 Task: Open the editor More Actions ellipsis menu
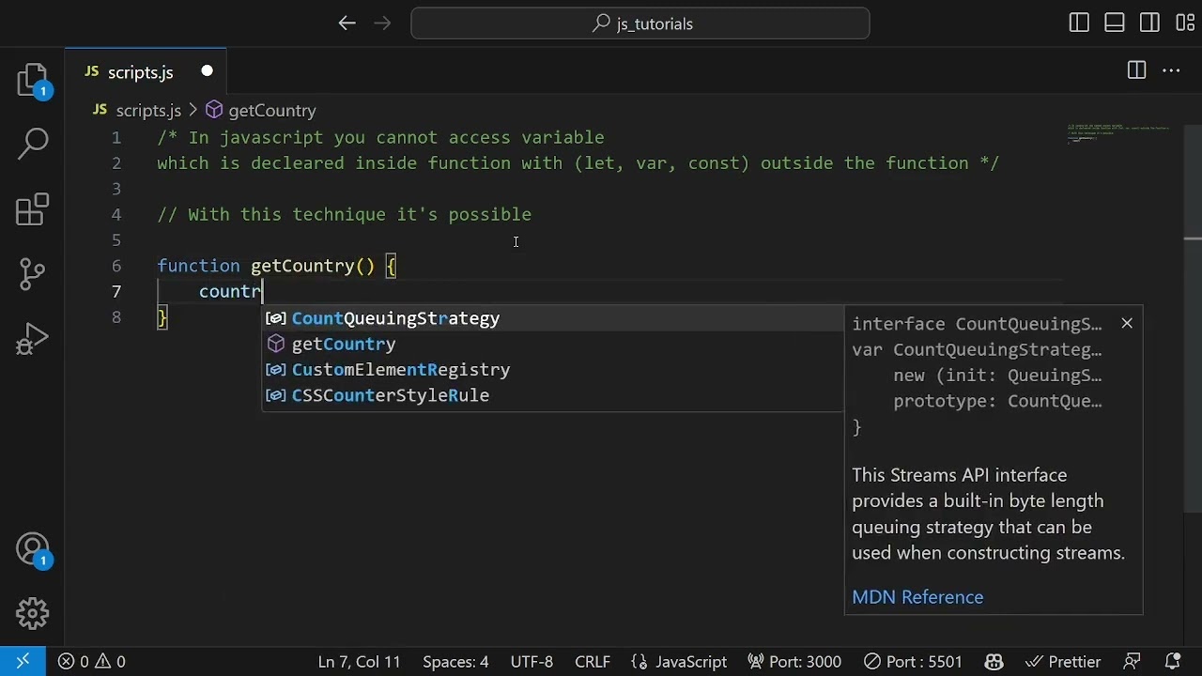[1171, 71]
